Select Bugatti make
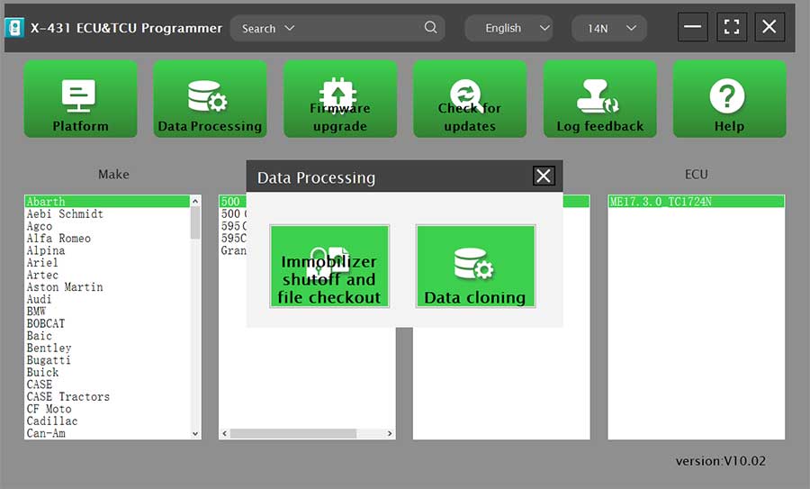The image size is (810, 489). click(x=107, y=360)
